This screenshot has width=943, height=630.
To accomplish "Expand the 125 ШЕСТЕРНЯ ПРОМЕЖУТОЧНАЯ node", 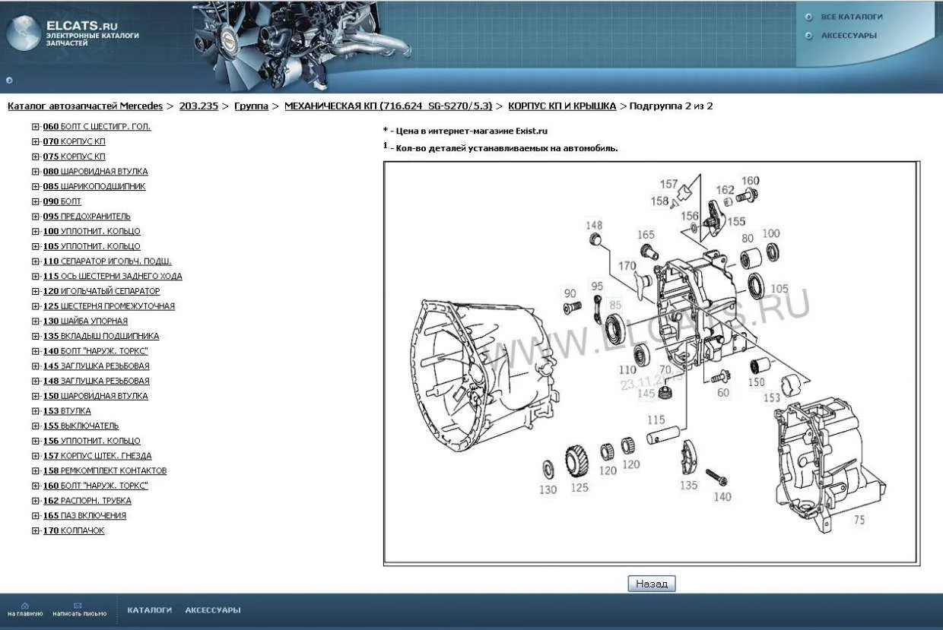I will coord(36,306).
